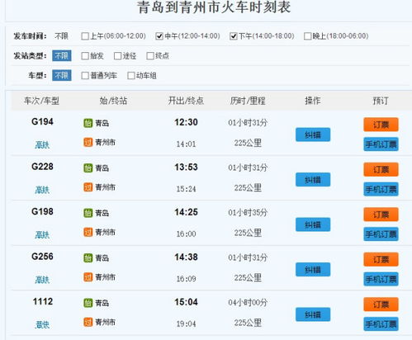Click the orange 过 icon in G198 row
This screenshot has width=412, height=340.
click(88, 232)
